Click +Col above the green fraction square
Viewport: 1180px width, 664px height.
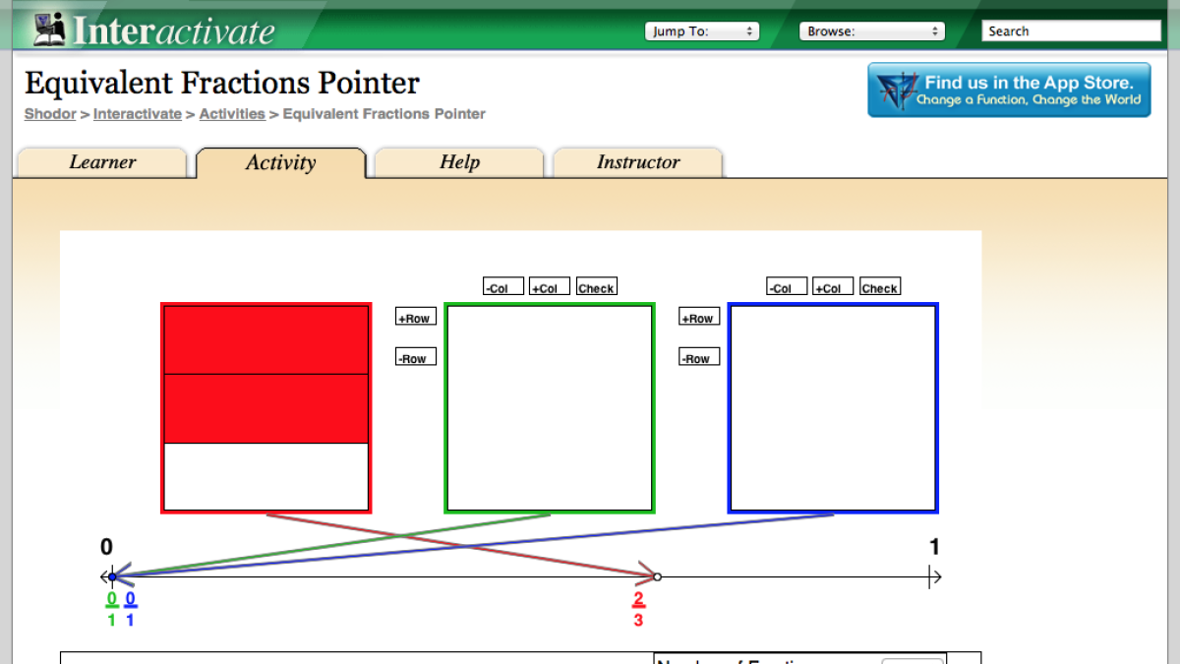(549, 286)
